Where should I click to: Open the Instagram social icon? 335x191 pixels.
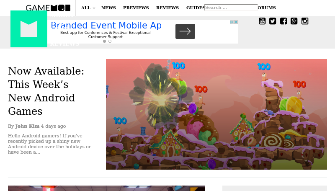(305, 21)
